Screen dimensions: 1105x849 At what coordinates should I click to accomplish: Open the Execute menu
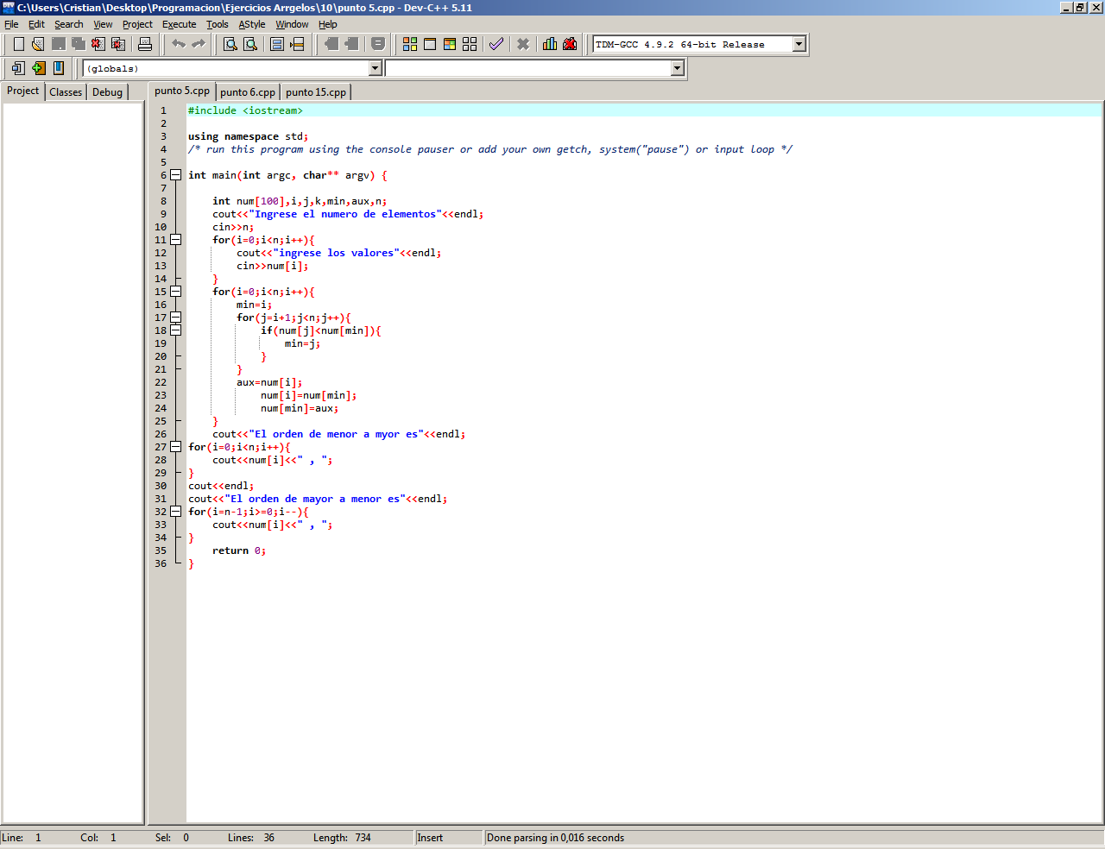click(x=179, y=24)
